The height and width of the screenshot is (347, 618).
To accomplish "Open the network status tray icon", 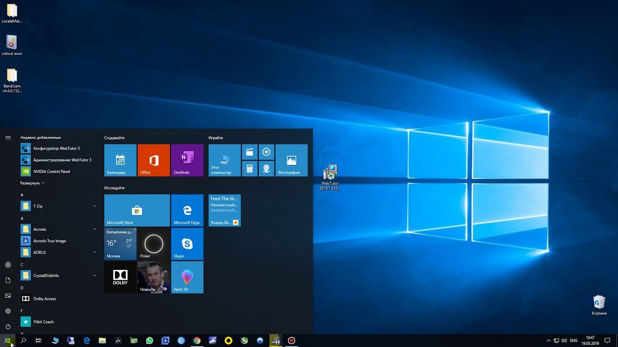I will (557, 341).
